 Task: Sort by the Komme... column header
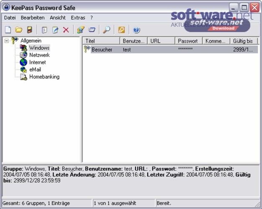(x=216, y=41)
